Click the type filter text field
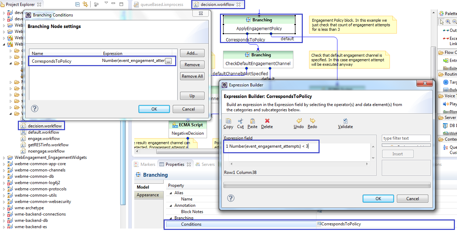The height and width of the screenshot is (232, 457). coord(406,138)
